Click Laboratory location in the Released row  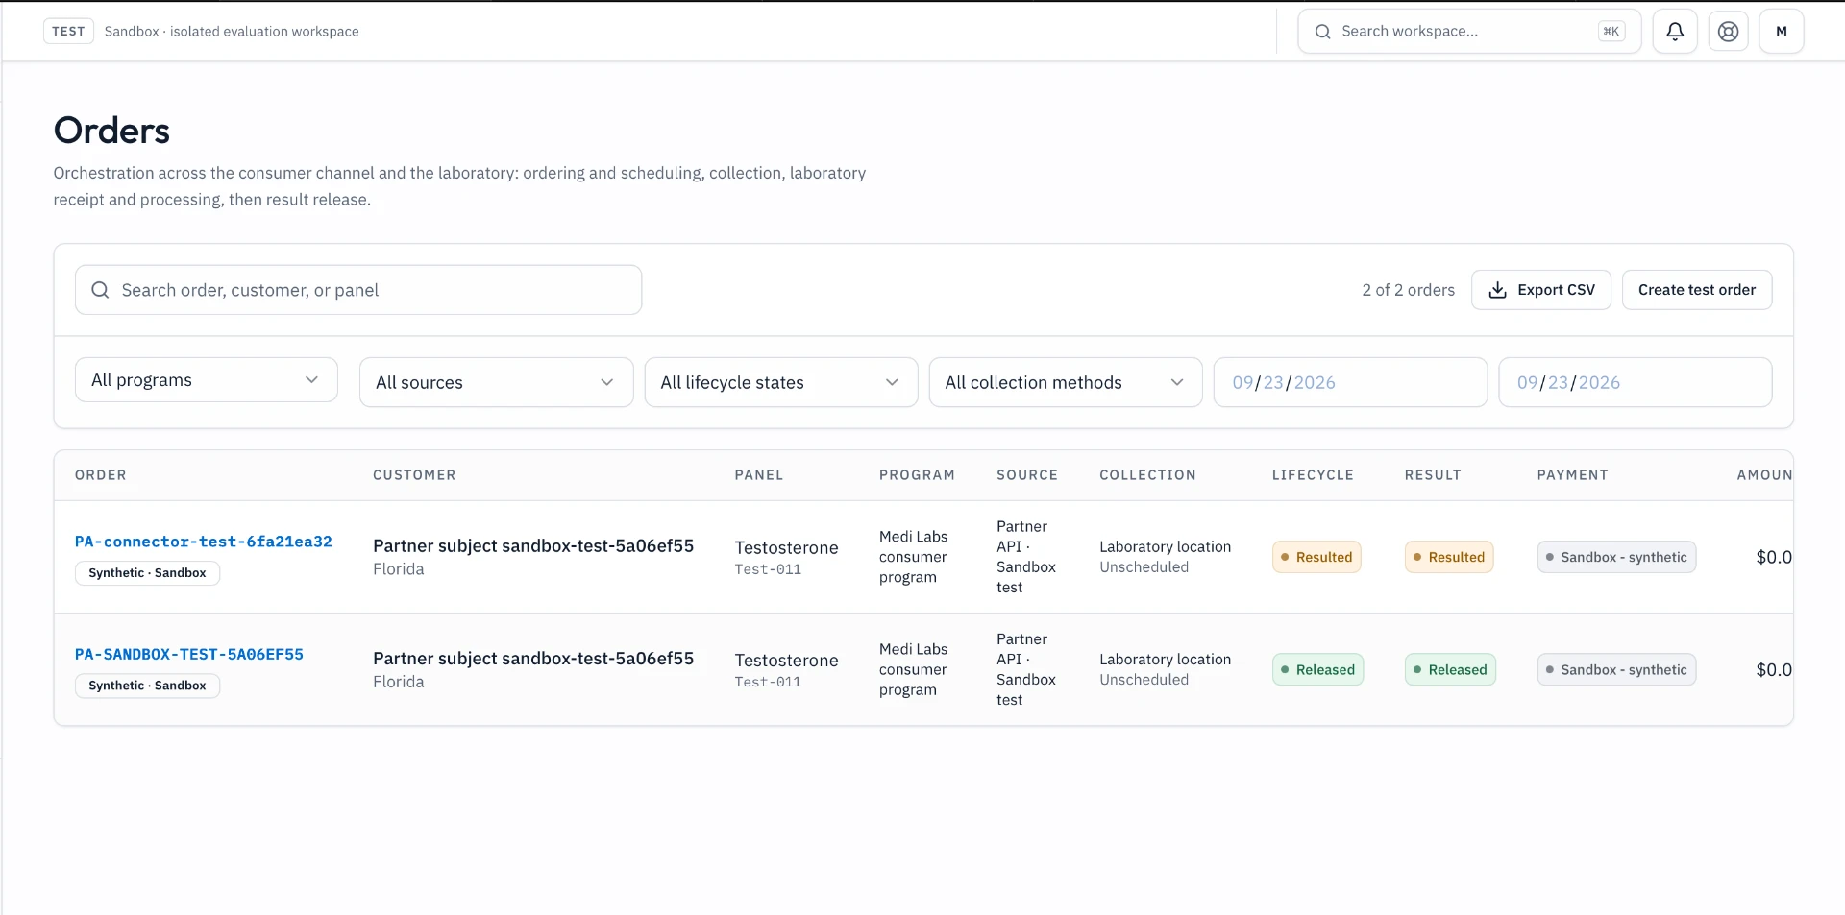1165,659
